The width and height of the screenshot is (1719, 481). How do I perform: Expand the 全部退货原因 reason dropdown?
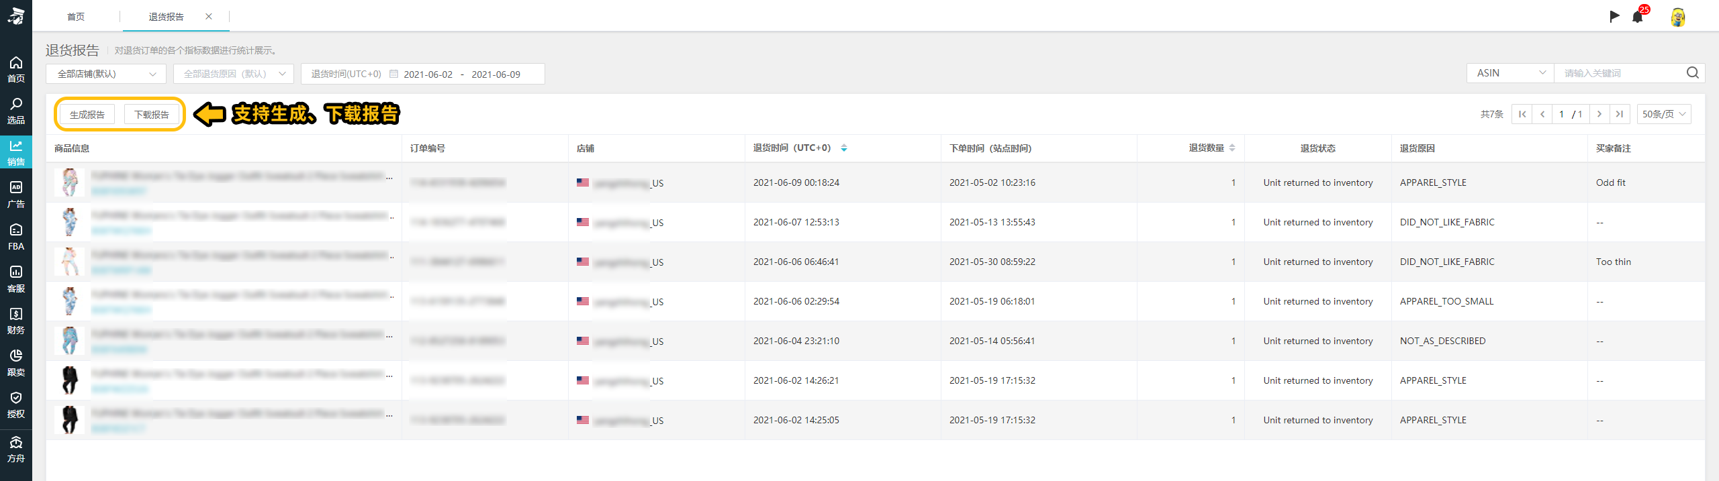coord(234,74)
